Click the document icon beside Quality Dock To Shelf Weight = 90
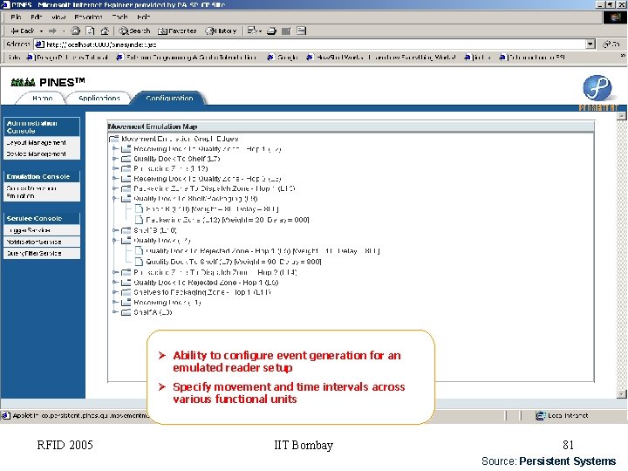Viewport: 628px width, 471px height. pos(139,262)
